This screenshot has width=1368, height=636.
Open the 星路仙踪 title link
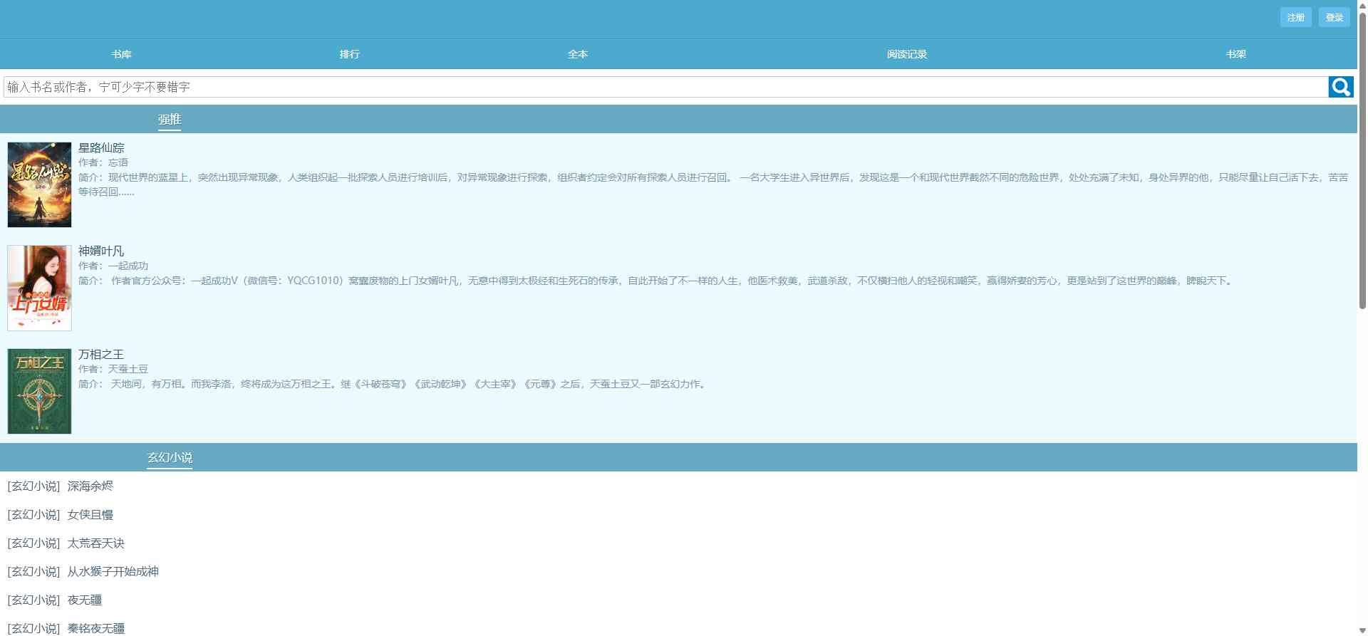[x=101, y=147]
